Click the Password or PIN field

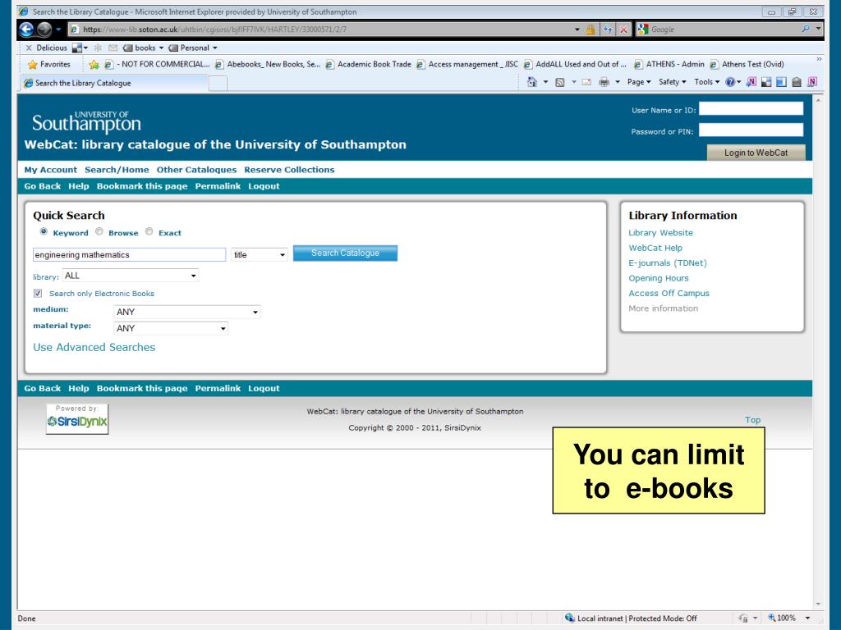pos(751,130)
